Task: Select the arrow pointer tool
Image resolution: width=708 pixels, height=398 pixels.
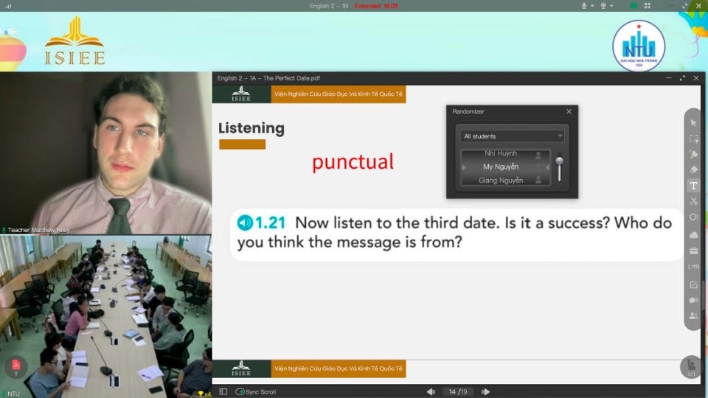Action: click(x=693, y=123)
